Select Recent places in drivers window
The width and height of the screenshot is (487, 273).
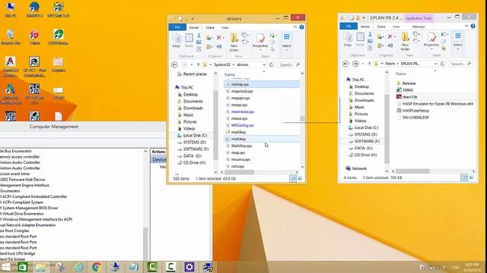point(195,74)
